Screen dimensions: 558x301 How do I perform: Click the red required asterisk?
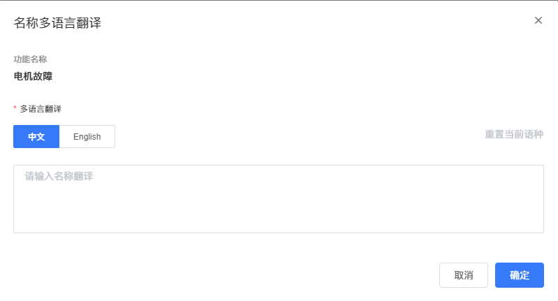15,109
